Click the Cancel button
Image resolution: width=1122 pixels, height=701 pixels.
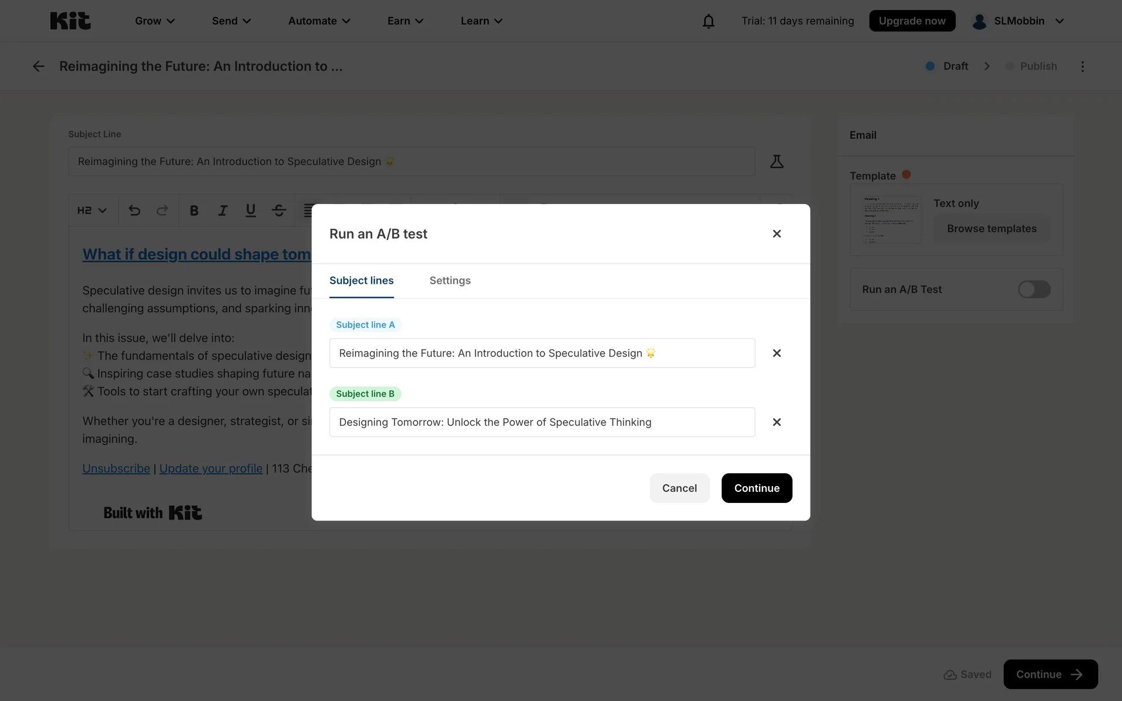(x=679, y=488)
